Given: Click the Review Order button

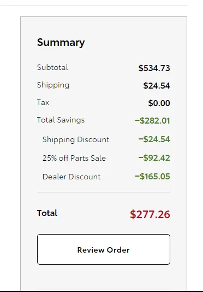Looking at the screenshot, I should pyautogui.click(x=104, y=249).
